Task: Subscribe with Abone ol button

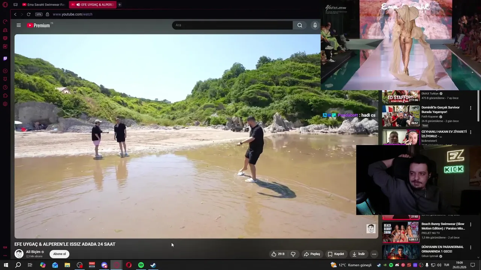Action: tap(59, 254)
